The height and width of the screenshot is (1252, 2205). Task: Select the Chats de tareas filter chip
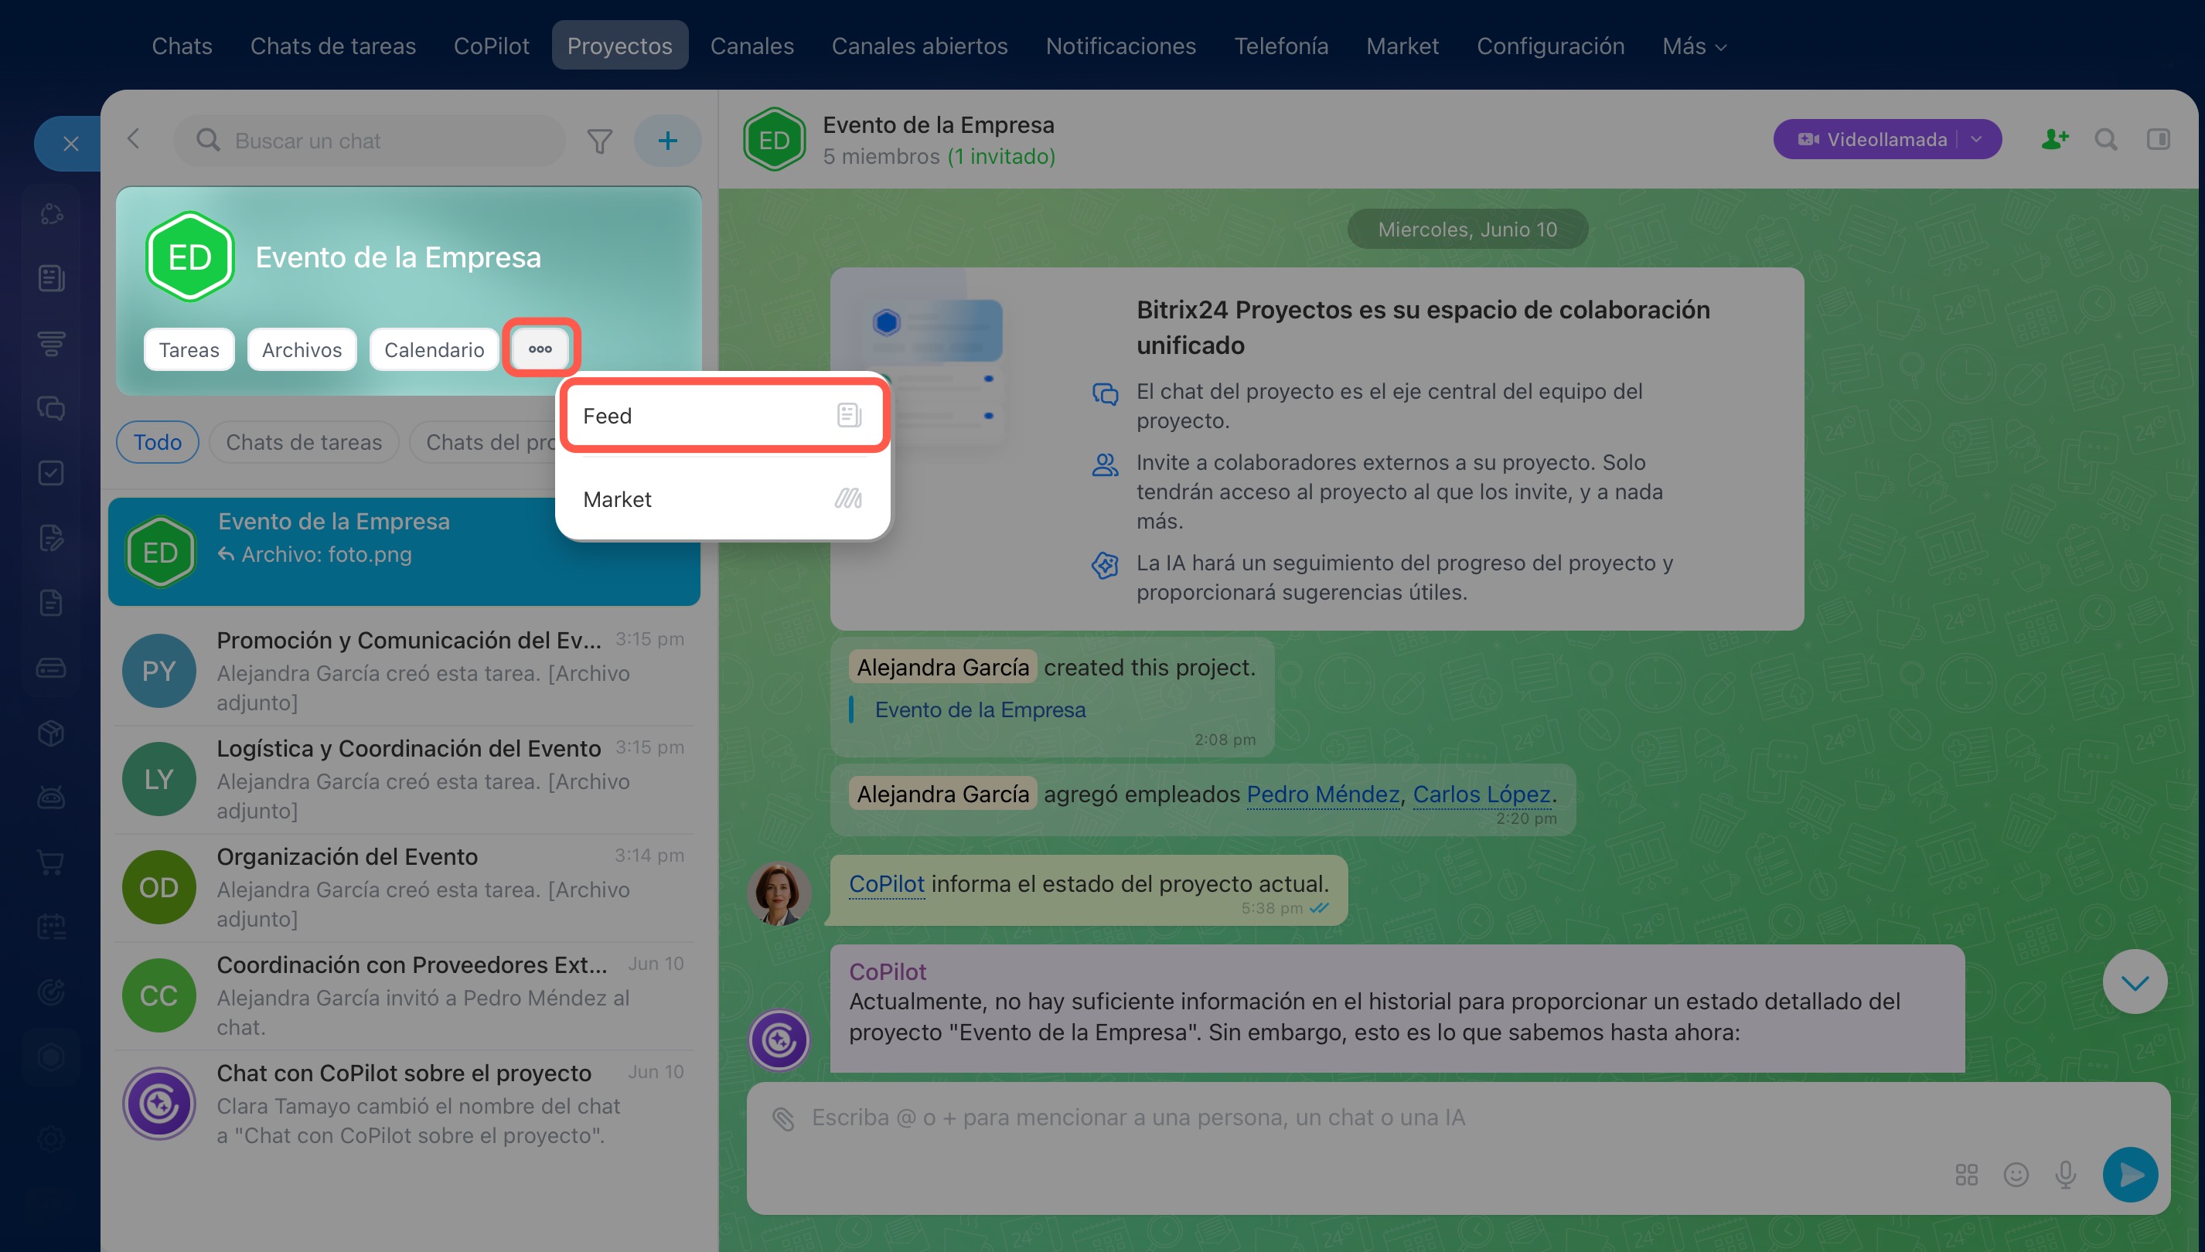pyautogui.click(x=304, y=442)
